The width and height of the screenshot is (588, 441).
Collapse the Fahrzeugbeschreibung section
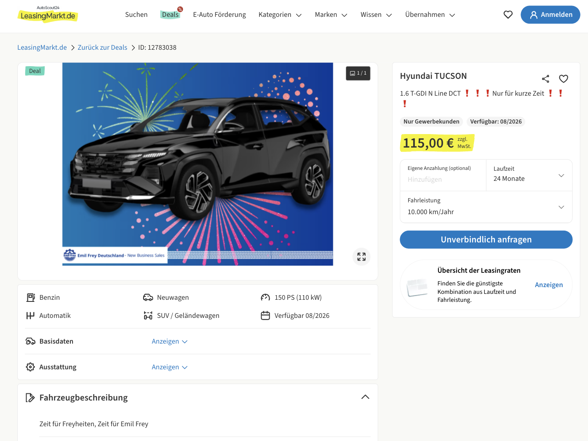365,397
